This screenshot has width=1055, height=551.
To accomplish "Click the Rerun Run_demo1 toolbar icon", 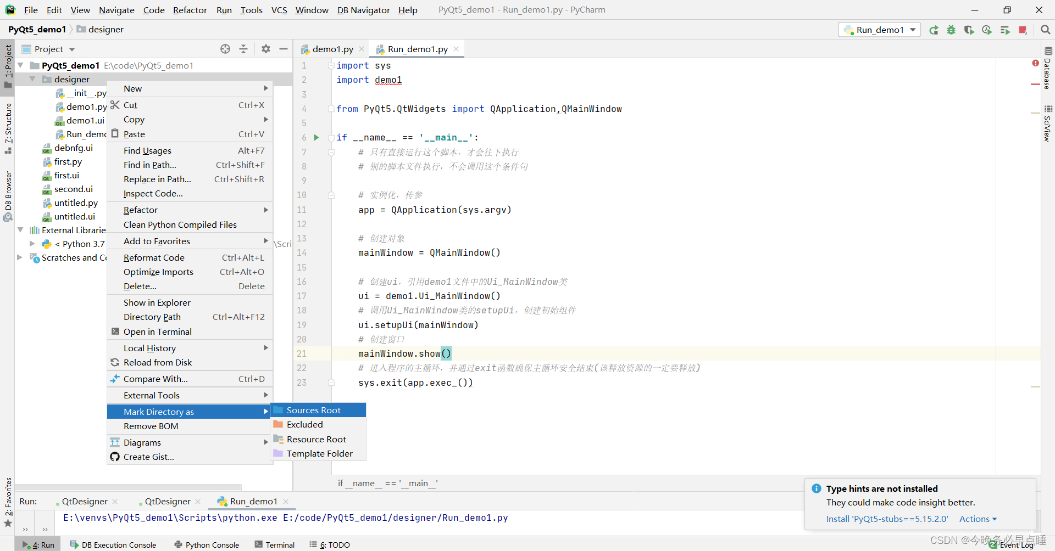I will [x=934, y=30].
